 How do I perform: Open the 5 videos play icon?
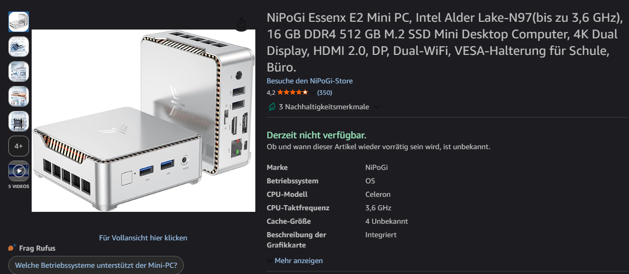coord(19,171)
